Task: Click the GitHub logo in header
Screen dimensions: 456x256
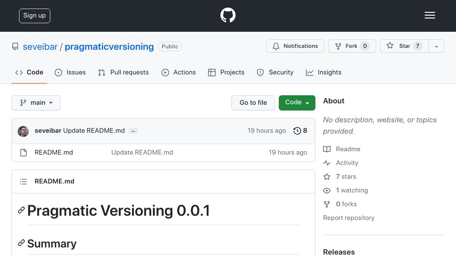Action: [228, 15]
